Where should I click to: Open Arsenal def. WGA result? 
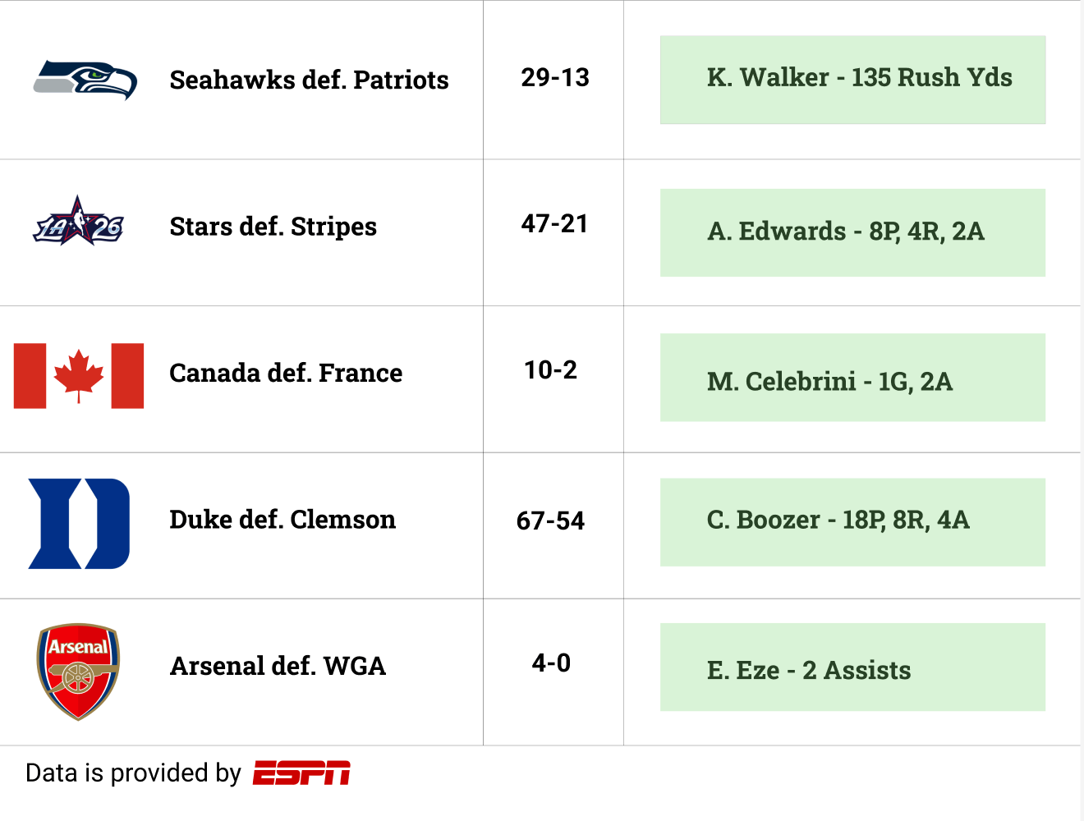click(278, 666)
